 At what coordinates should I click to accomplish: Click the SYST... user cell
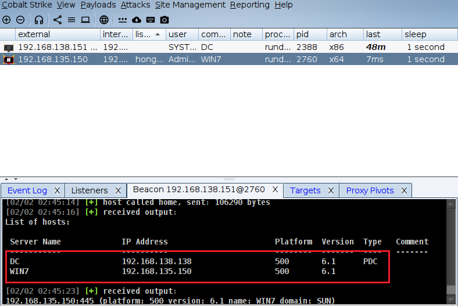[x=183, y=47]
